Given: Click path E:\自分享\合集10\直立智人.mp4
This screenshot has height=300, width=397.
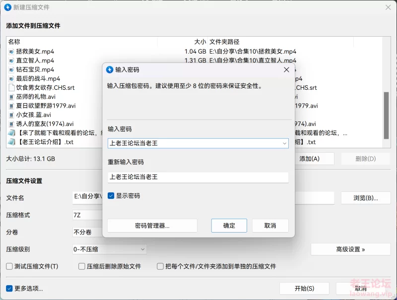Looking at the screenshot, I should point(253,60).
